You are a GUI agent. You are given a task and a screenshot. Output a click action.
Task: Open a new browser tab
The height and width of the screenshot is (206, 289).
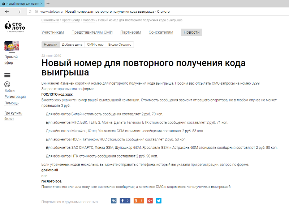pos(48,3)
